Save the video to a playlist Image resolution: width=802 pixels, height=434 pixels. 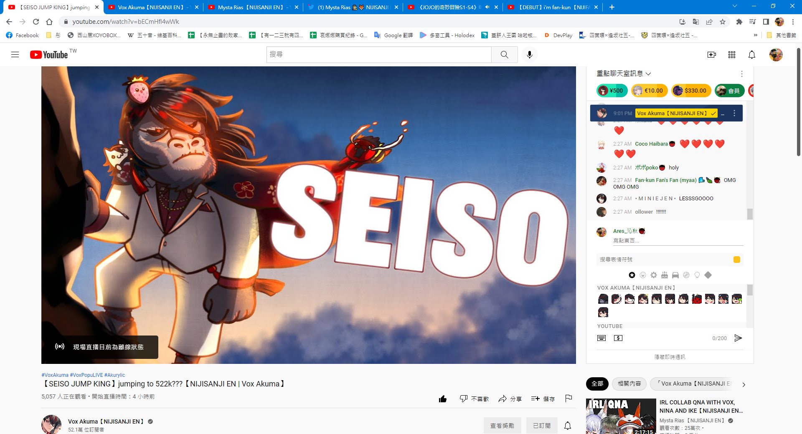point(543,399)
